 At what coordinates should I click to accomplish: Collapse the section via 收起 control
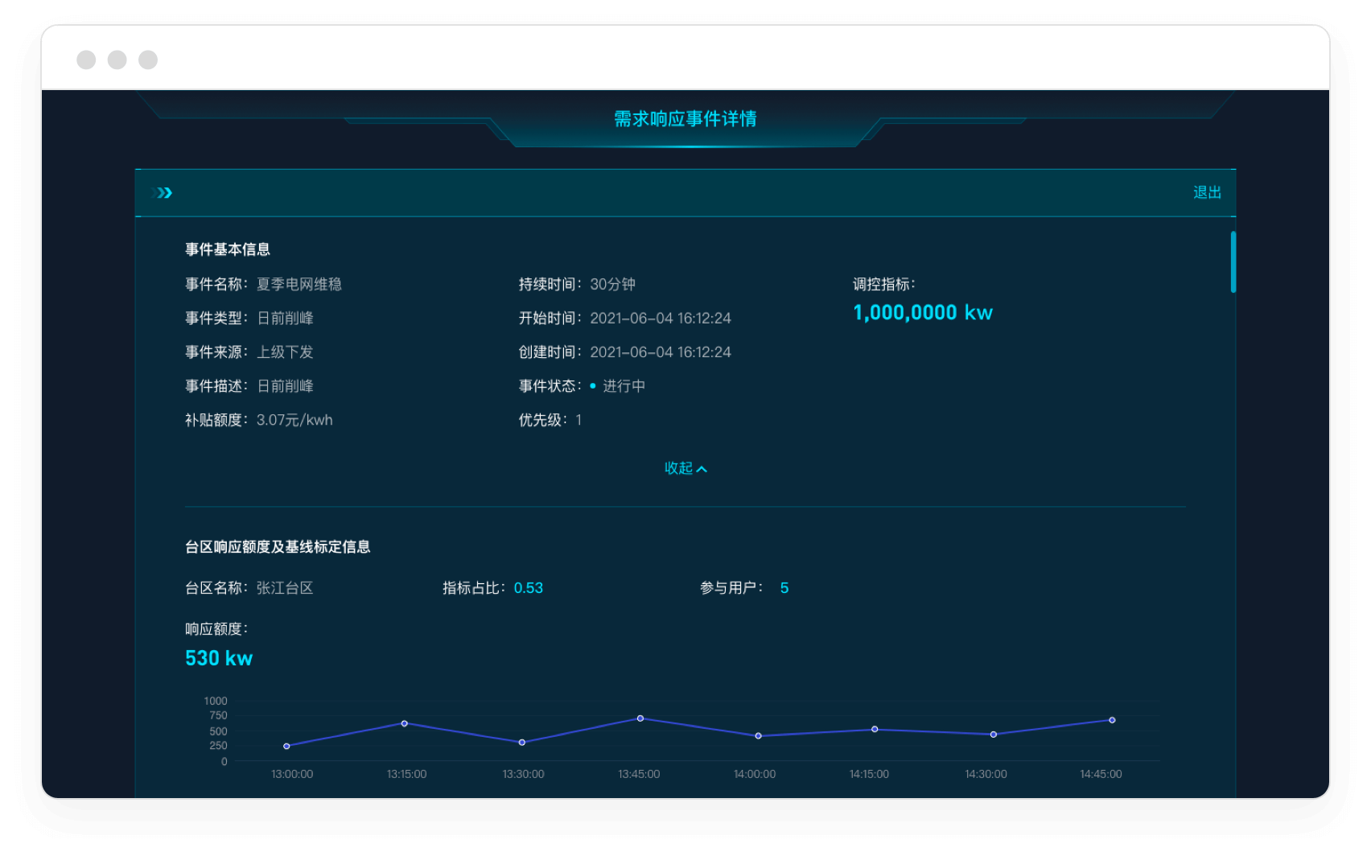tap(680, 467)
